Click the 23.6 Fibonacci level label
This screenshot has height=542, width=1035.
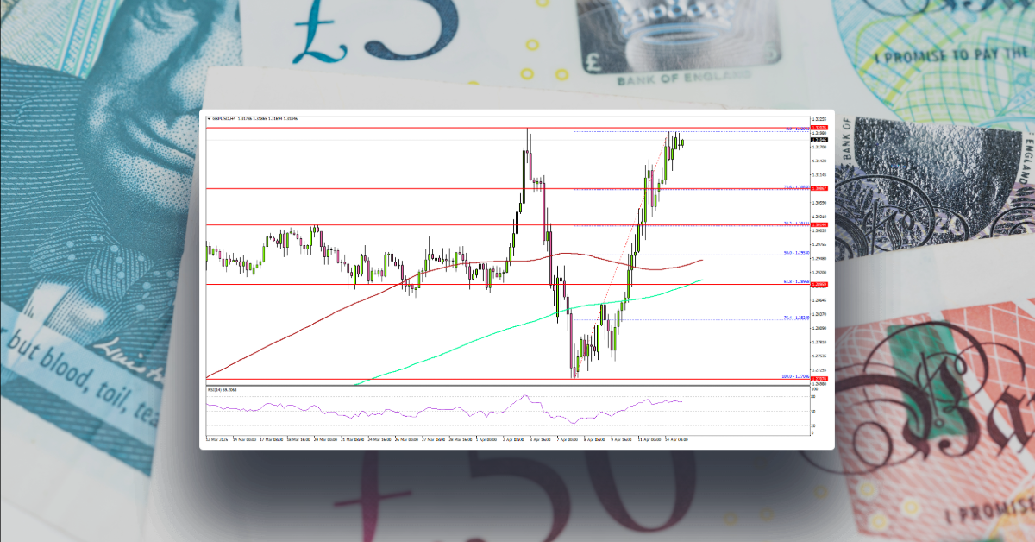793,188
